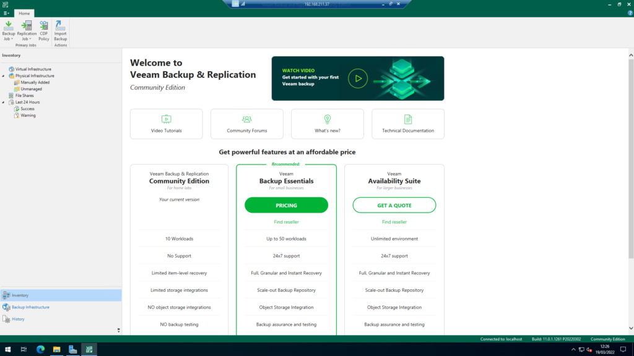
Task: Select the Last 24 Hours node
Action: pos(27,102)
